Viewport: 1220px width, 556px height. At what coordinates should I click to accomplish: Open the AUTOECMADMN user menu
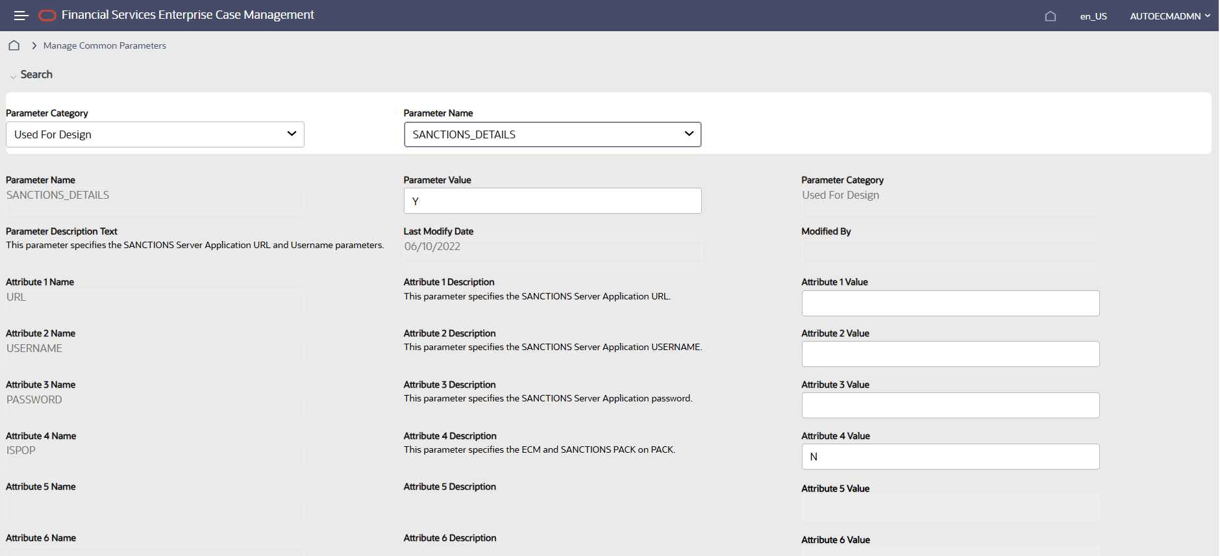pos(1170,16)
